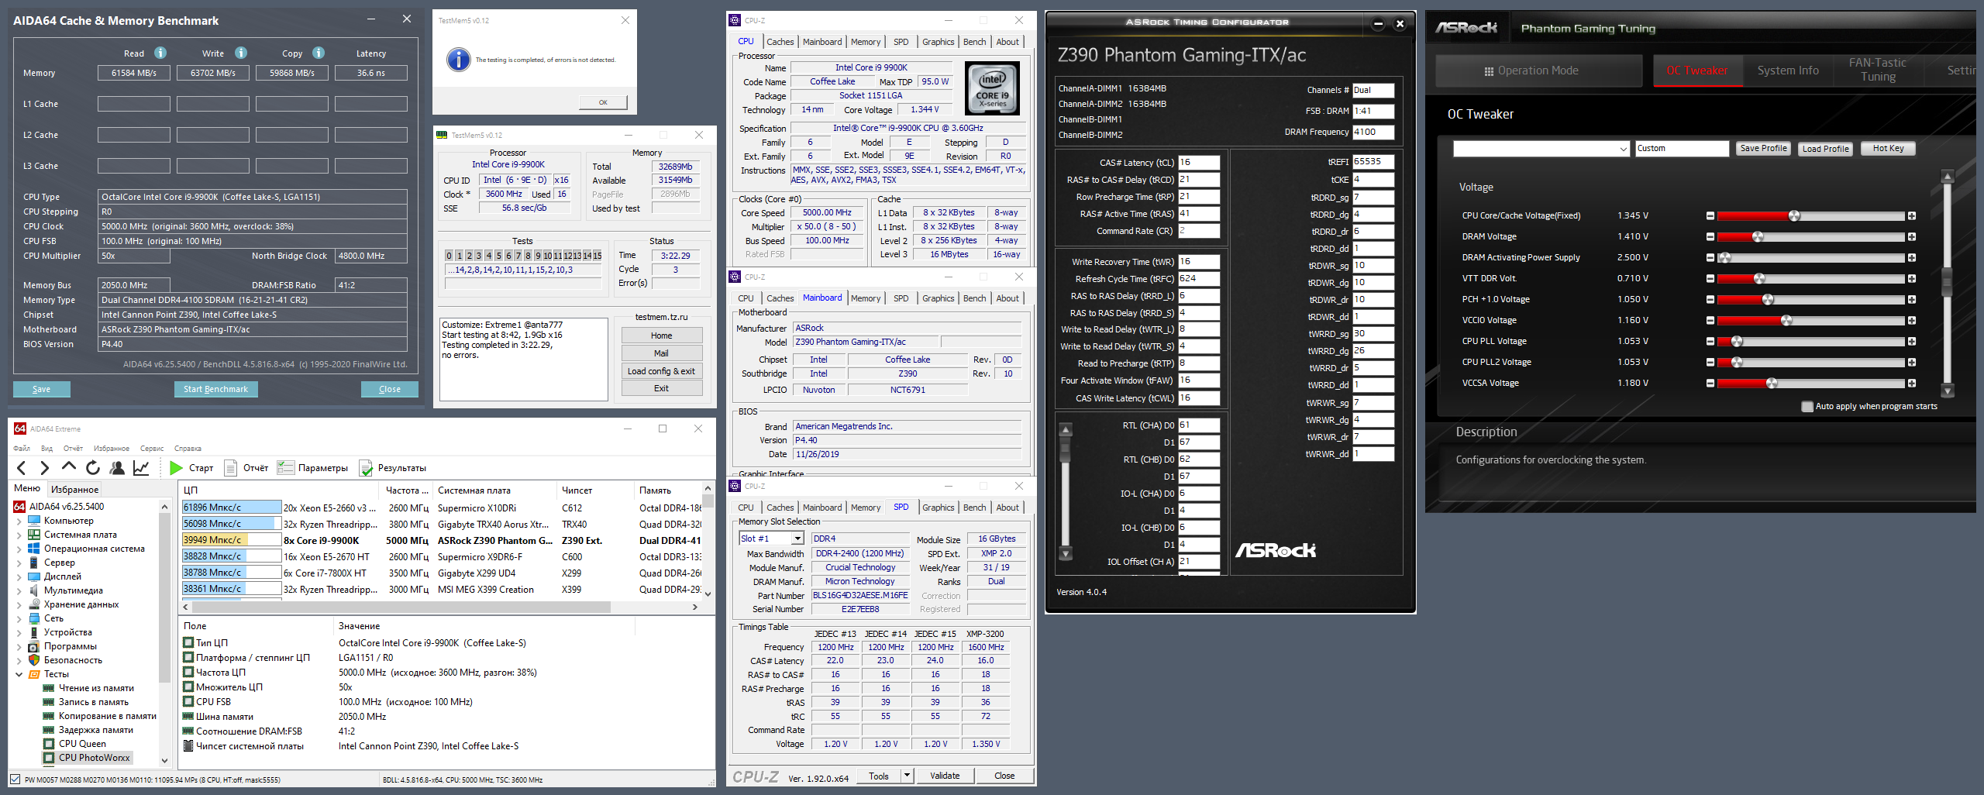
Task: Click the Write info icon in AIDA64 benchmark
Action: coord(241,53)
